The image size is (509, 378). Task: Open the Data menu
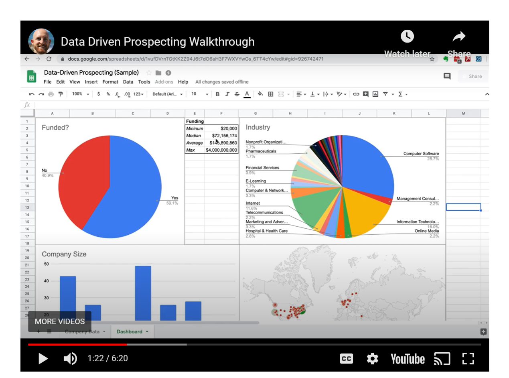coord(128,82)
